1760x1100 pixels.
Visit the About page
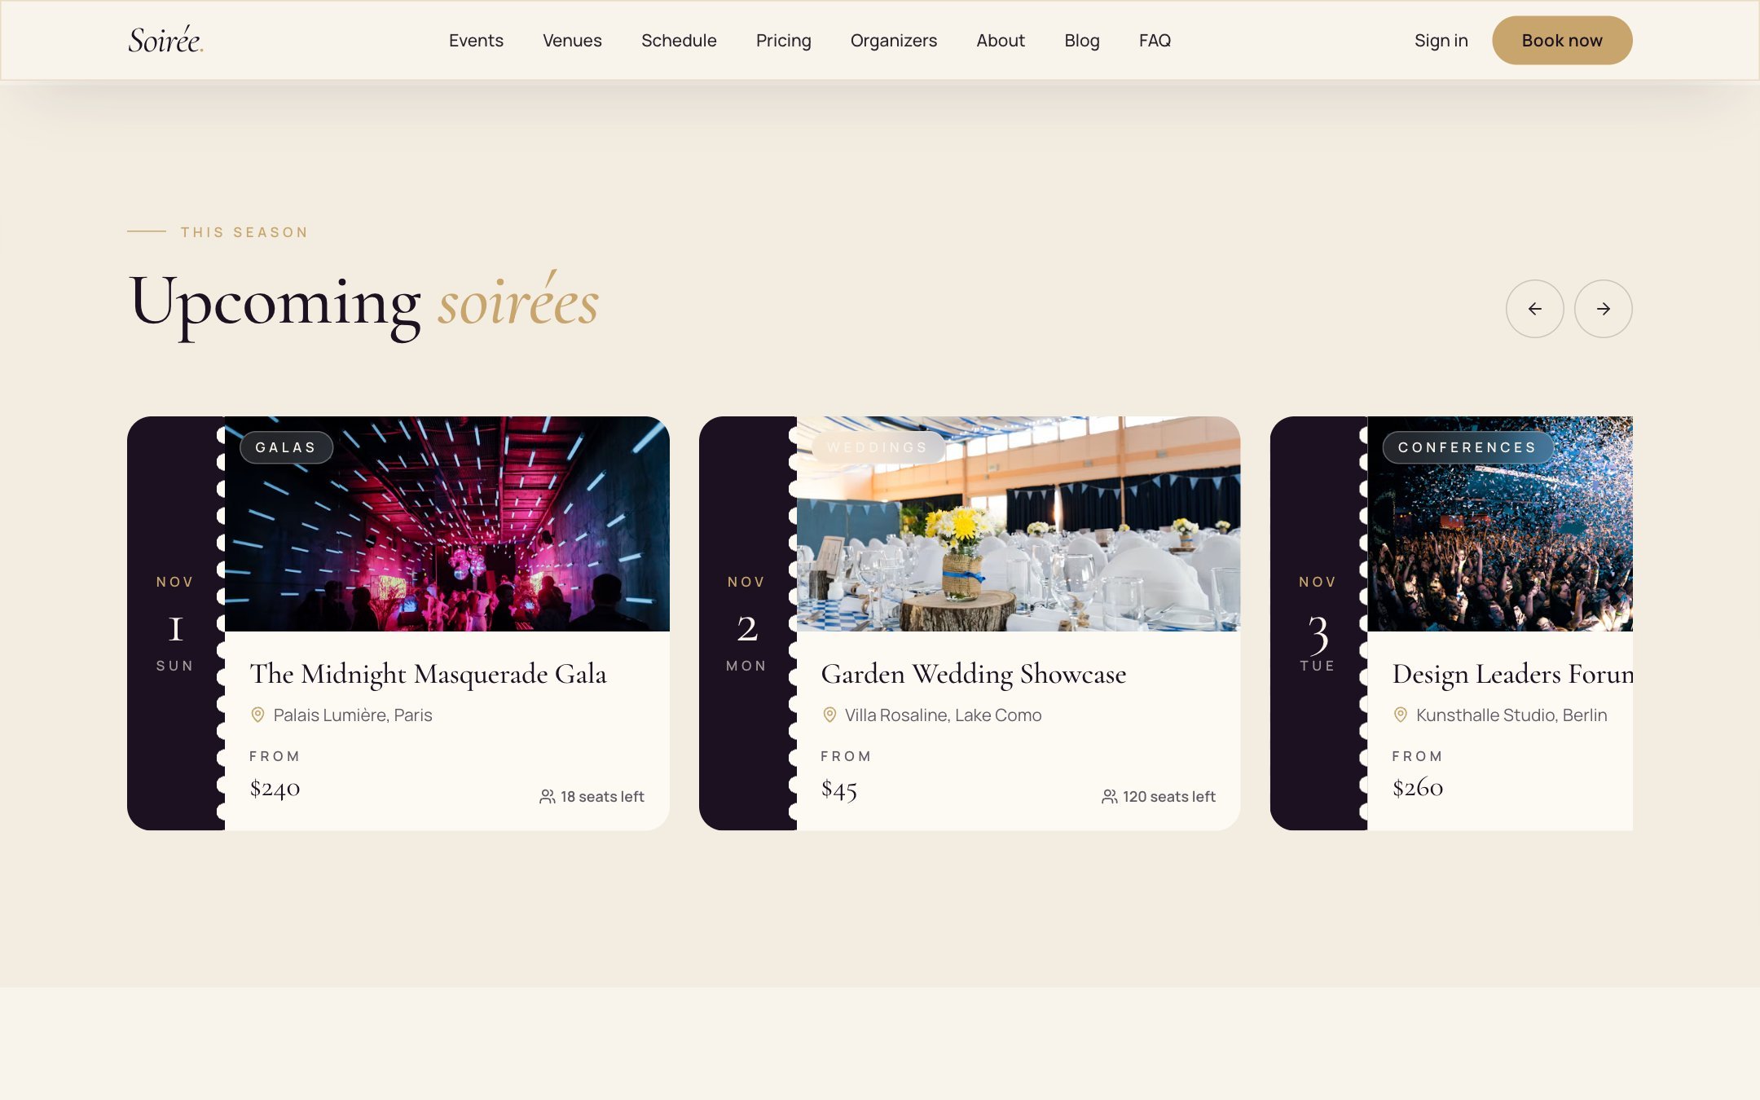click(1001, 40)
